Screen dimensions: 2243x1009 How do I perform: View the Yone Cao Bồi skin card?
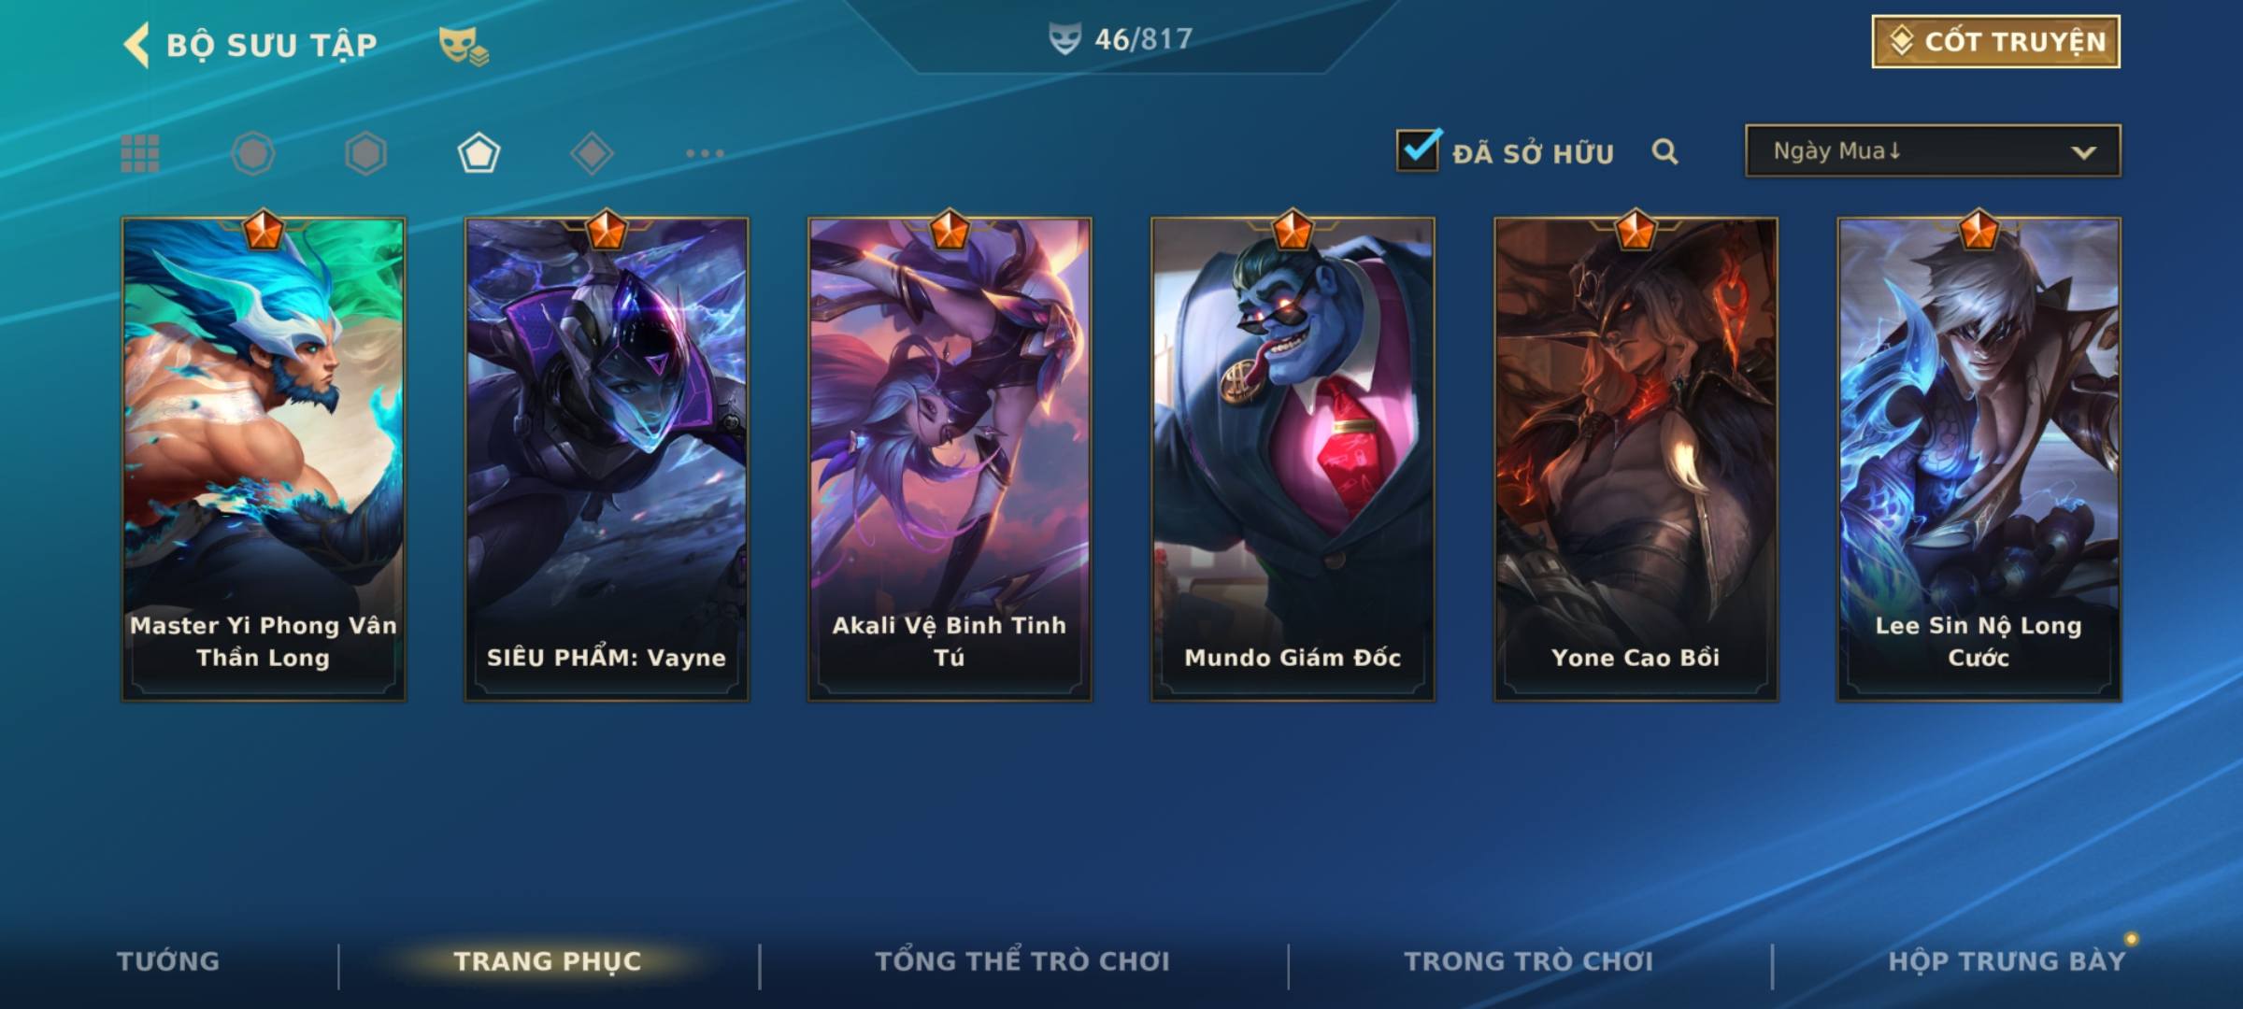coord(1636,459)
